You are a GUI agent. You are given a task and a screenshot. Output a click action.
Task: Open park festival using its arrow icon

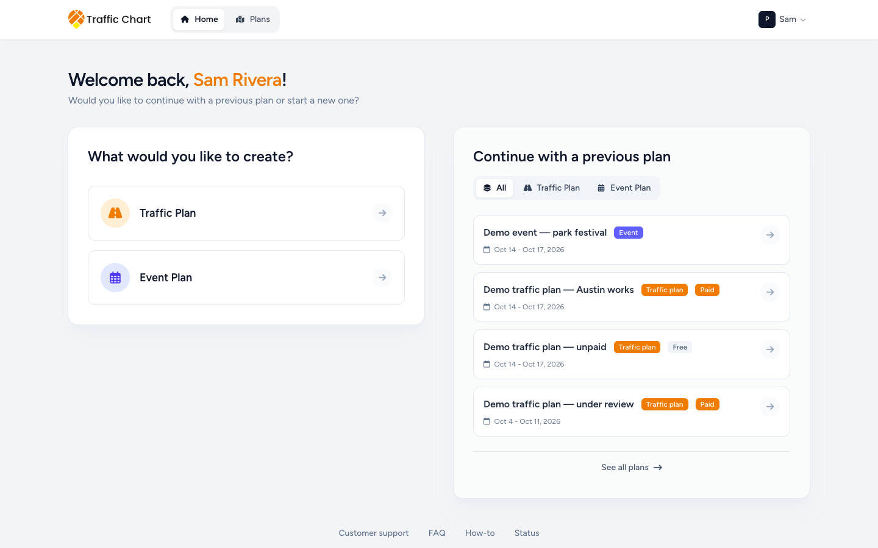770,235
